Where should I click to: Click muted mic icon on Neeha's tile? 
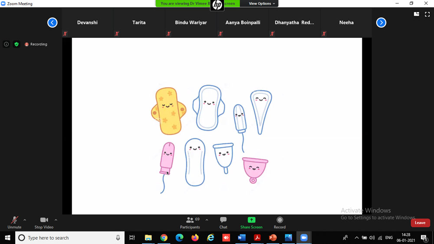coord(324,34)
